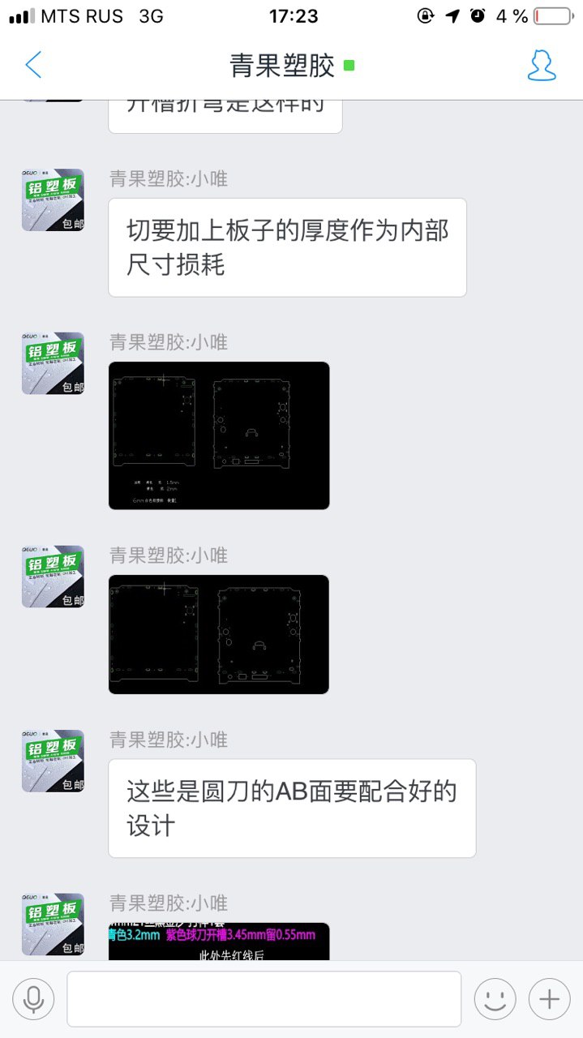Tap the back arrow icon
Viewport: 583px width, 1038px height.
[33, 65]
